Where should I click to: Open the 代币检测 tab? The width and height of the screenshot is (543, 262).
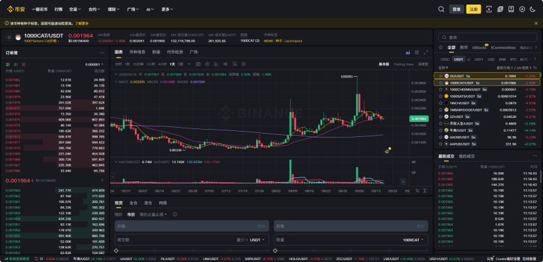[175, 52]
